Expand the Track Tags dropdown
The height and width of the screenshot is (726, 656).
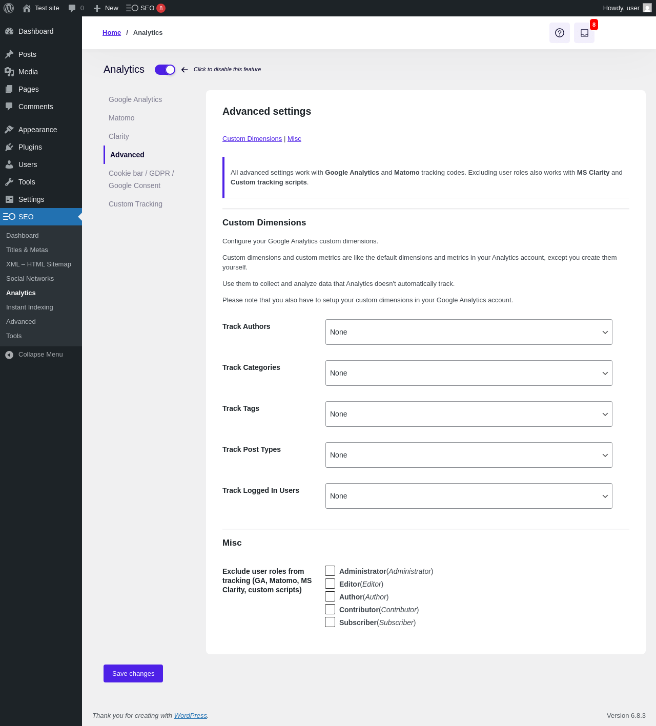pos(468,414)
